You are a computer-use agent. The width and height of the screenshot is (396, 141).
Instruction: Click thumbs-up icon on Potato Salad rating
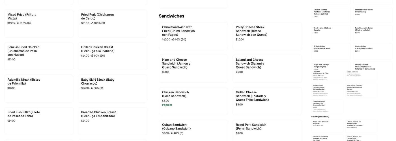coord(318,126)
